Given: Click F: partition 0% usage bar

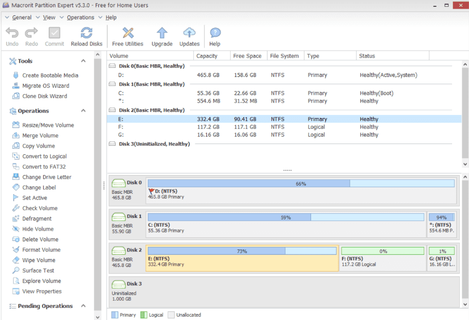Looking at the screenshot, I should tap(383, 251).
